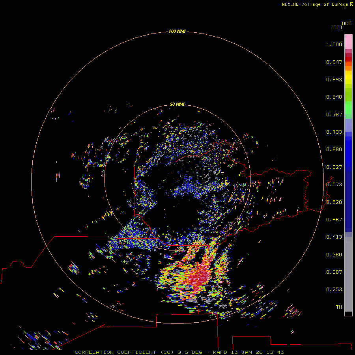Click the 0.573 scale value
Viewport: 355px width, 355px height.
point(334,185)
